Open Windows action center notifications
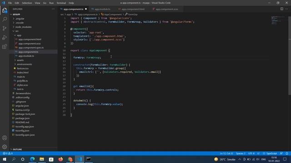 point(285,159)
